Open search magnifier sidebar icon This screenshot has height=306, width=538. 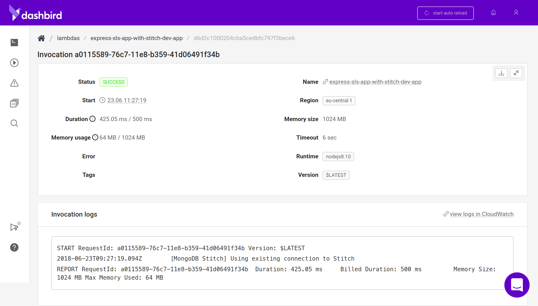tap(14, 123)
